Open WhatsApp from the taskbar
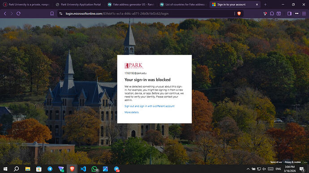Image resolution: width=309 pixels, height=173 pixels. (94, 169)
